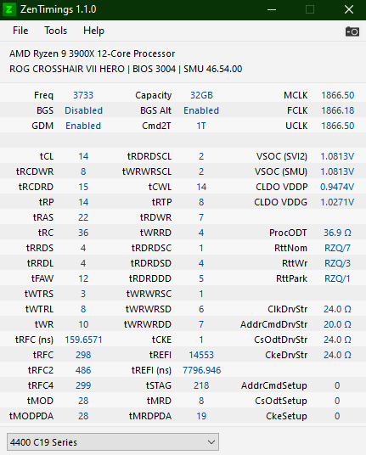Minimize the ZenTimings window

pos(272,9)
